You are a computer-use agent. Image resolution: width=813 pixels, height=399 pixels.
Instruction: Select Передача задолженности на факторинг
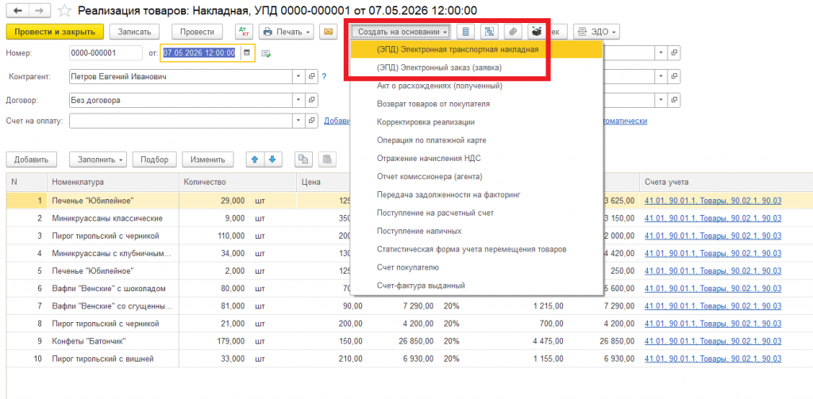[x=476, y=195]
